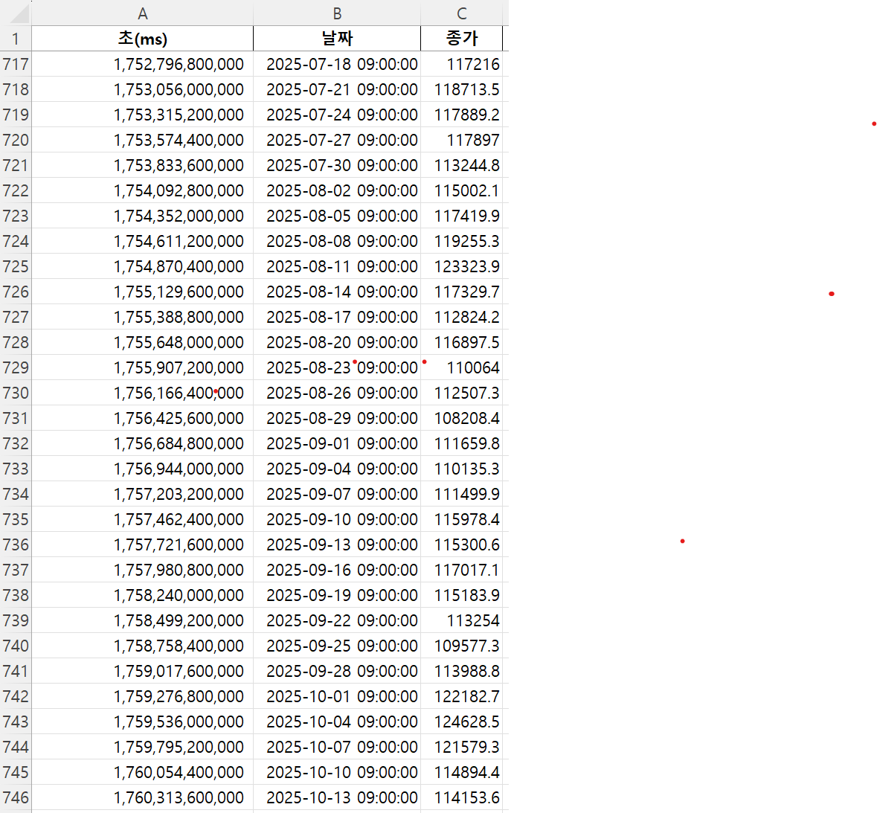Viewport: 877px width, 813px height.
Task: Select column B header
Action: click(x=337, y=13)
